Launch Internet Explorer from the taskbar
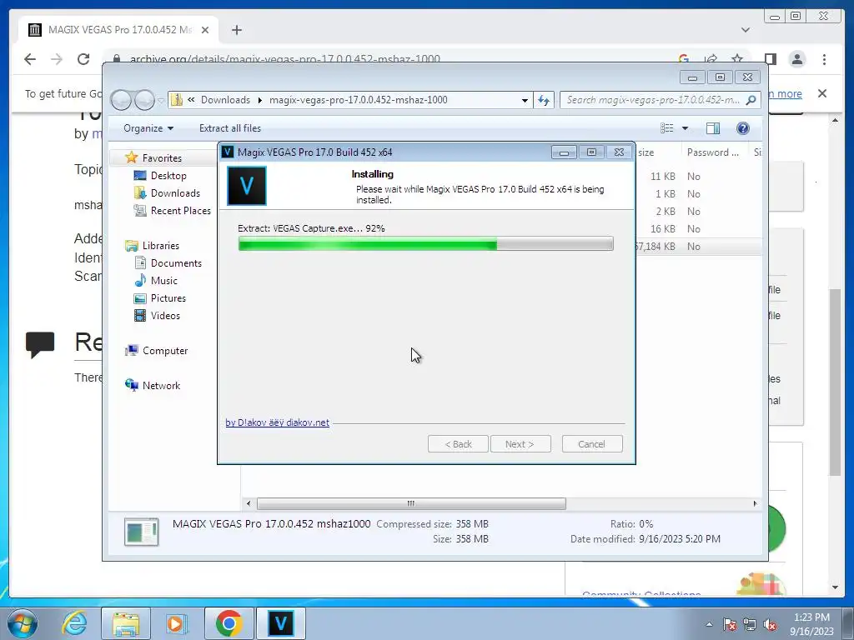 click(74, 623)
